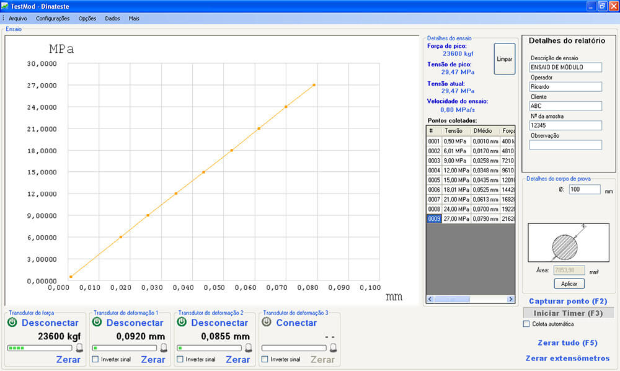Click the Descrição de ensaio field
This screenshot has height=371, width=620.
566,67
